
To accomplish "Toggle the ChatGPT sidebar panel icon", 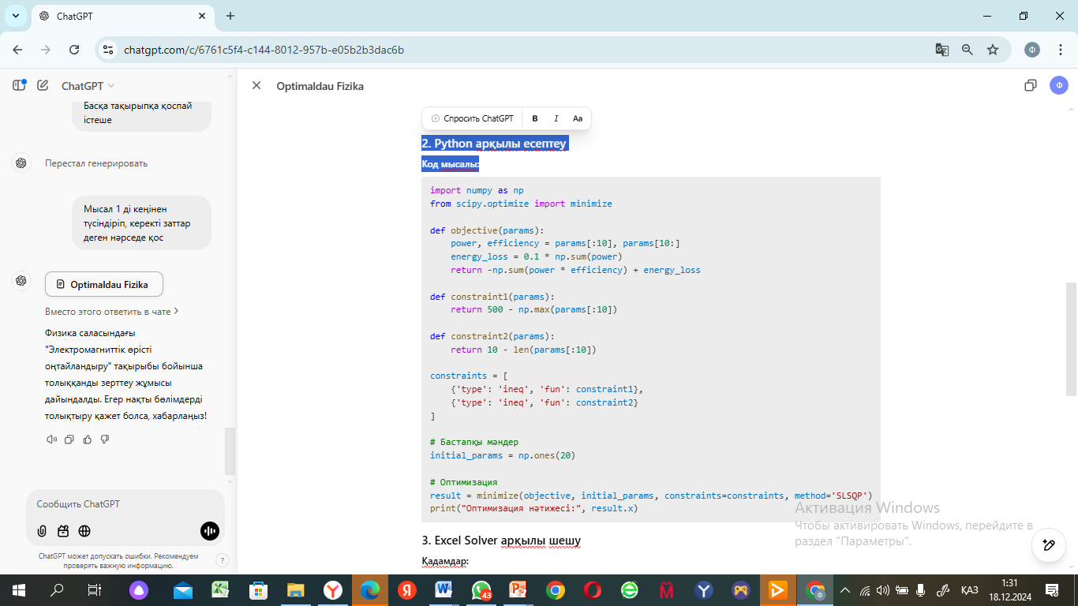I will pos(19,85).
